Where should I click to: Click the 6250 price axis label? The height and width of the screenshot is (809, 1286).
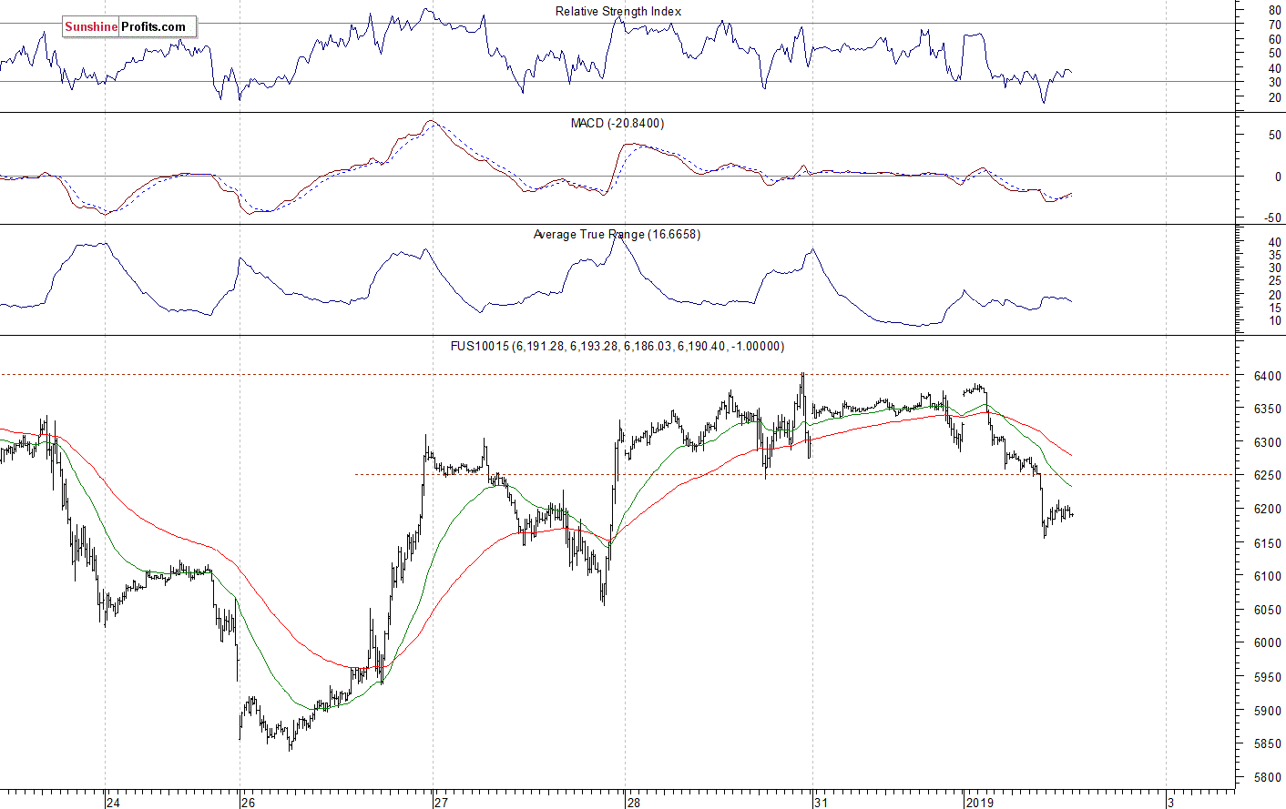pyautogui.click(x=1268, y=476)
